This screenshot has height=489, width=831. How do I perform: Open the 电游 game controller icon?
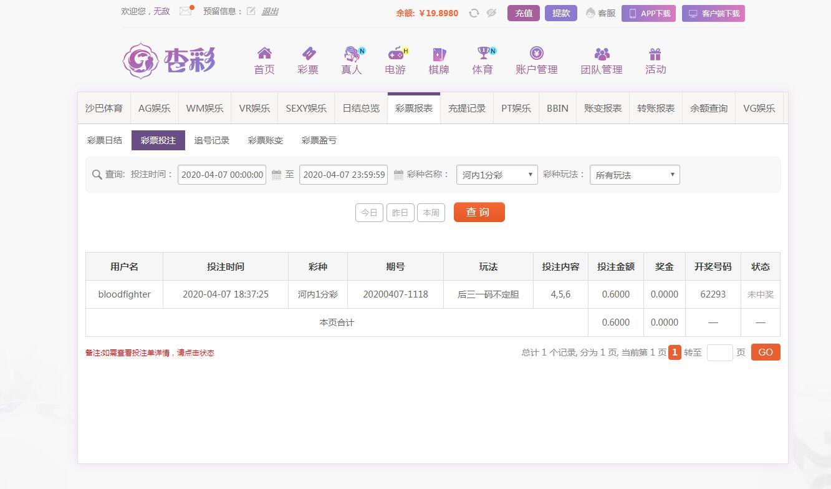point(395,54)
